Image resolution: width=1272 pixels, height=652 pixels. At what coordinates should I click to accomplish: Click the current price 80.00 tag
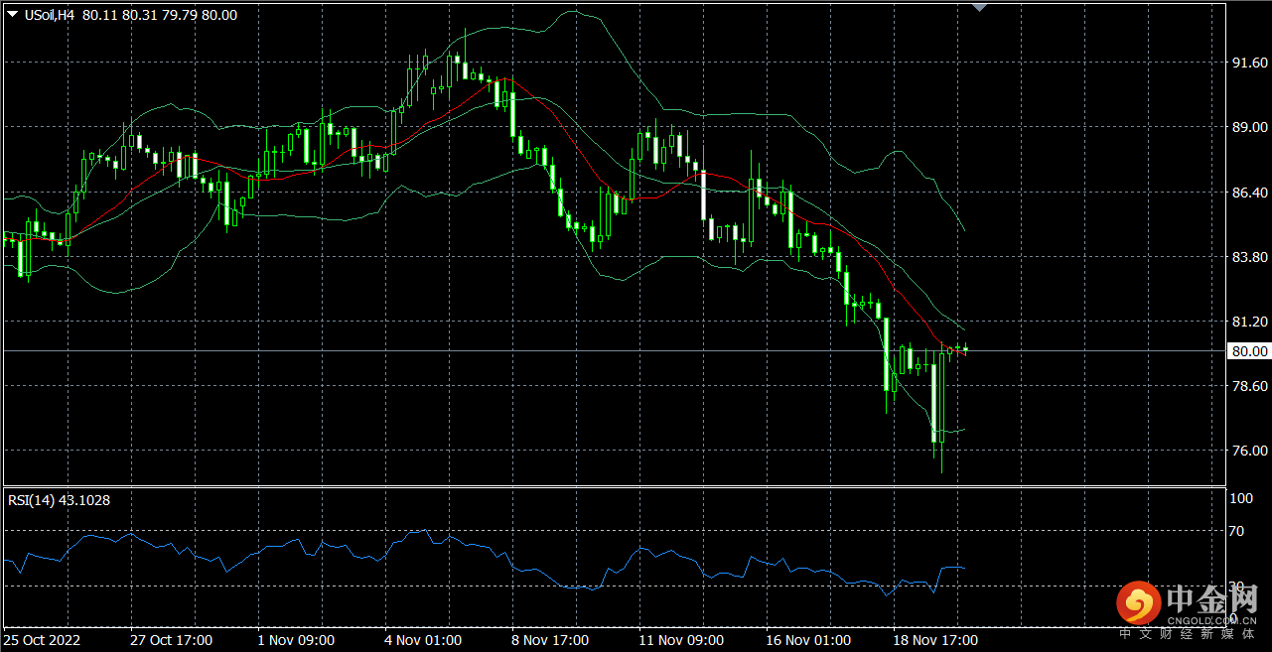[x=1249, y=351]
